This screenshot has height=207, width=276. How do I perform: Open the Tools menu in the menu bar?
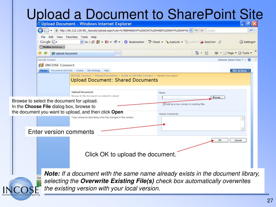pos(84,37)
